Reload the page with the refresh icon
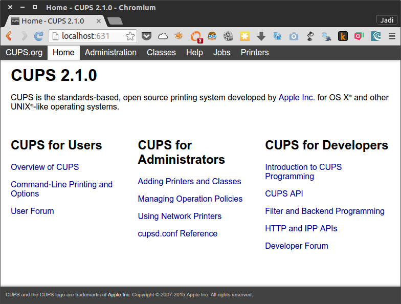Viewport: 401px width, 304px height. tap(38, 36)
